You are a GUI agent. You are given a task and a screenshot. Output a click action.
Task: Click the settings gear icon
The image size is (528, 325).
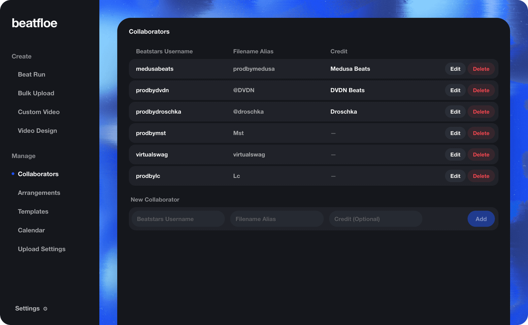tap(45, 309)
